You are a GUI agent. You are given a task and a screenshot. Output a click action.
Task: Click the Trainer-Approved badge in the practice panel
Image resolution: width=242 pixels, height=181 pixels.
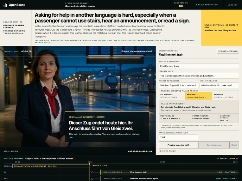click(228, 51)
